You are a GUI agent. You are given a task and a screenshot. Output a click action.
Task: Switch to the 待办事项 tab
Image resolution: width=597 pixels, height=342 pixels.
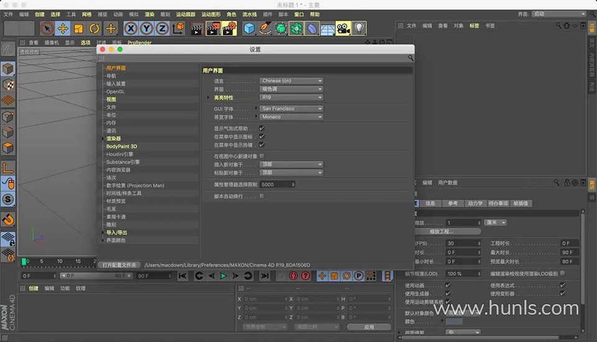(x=498, y=204)
